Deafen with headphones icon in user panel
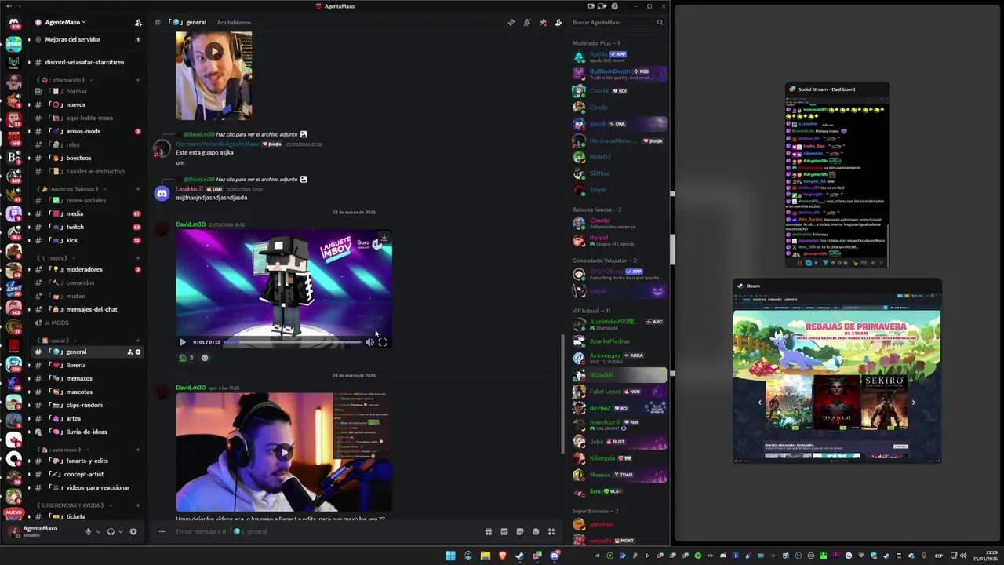The height and width of the screenshot is (565, 1004). (111, 531)
